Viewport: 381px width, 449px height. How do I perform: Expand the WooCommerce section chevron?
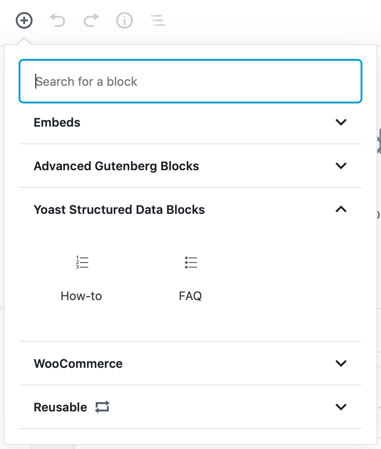pos(341,363)
